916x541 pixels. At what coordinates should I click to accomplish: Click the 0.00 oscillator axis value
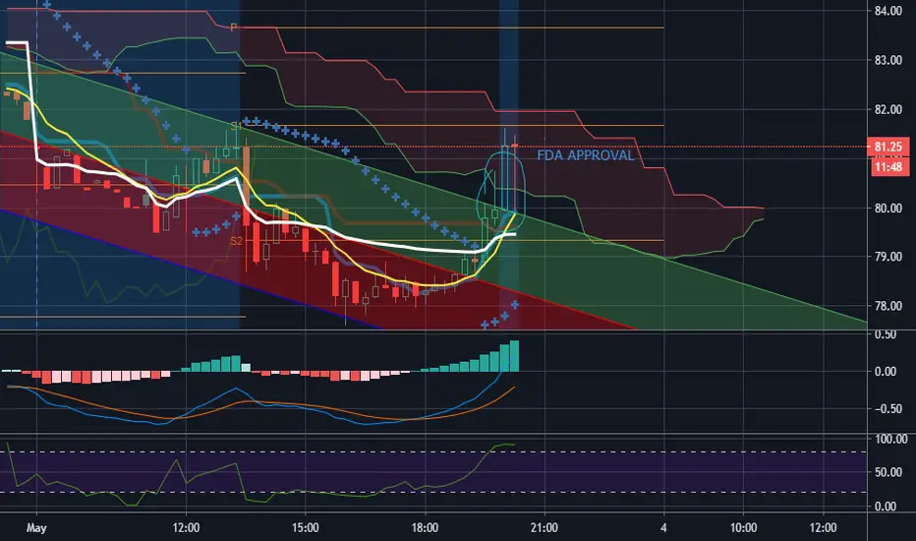(885, 507)
